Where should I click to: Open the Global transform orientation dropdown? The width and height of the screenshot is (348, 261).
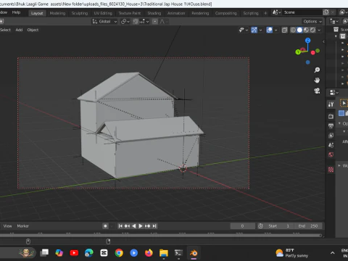(104, 22)
